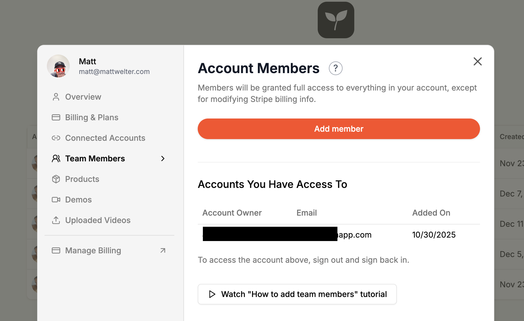Click the sprout logo icon
Viewport: 524px width, 321px height.
pyautogui.click(x=336, y=20)
